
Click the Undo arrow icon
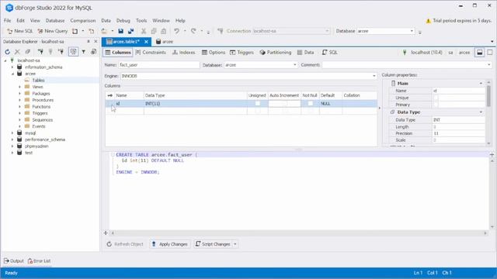(176, 31)
